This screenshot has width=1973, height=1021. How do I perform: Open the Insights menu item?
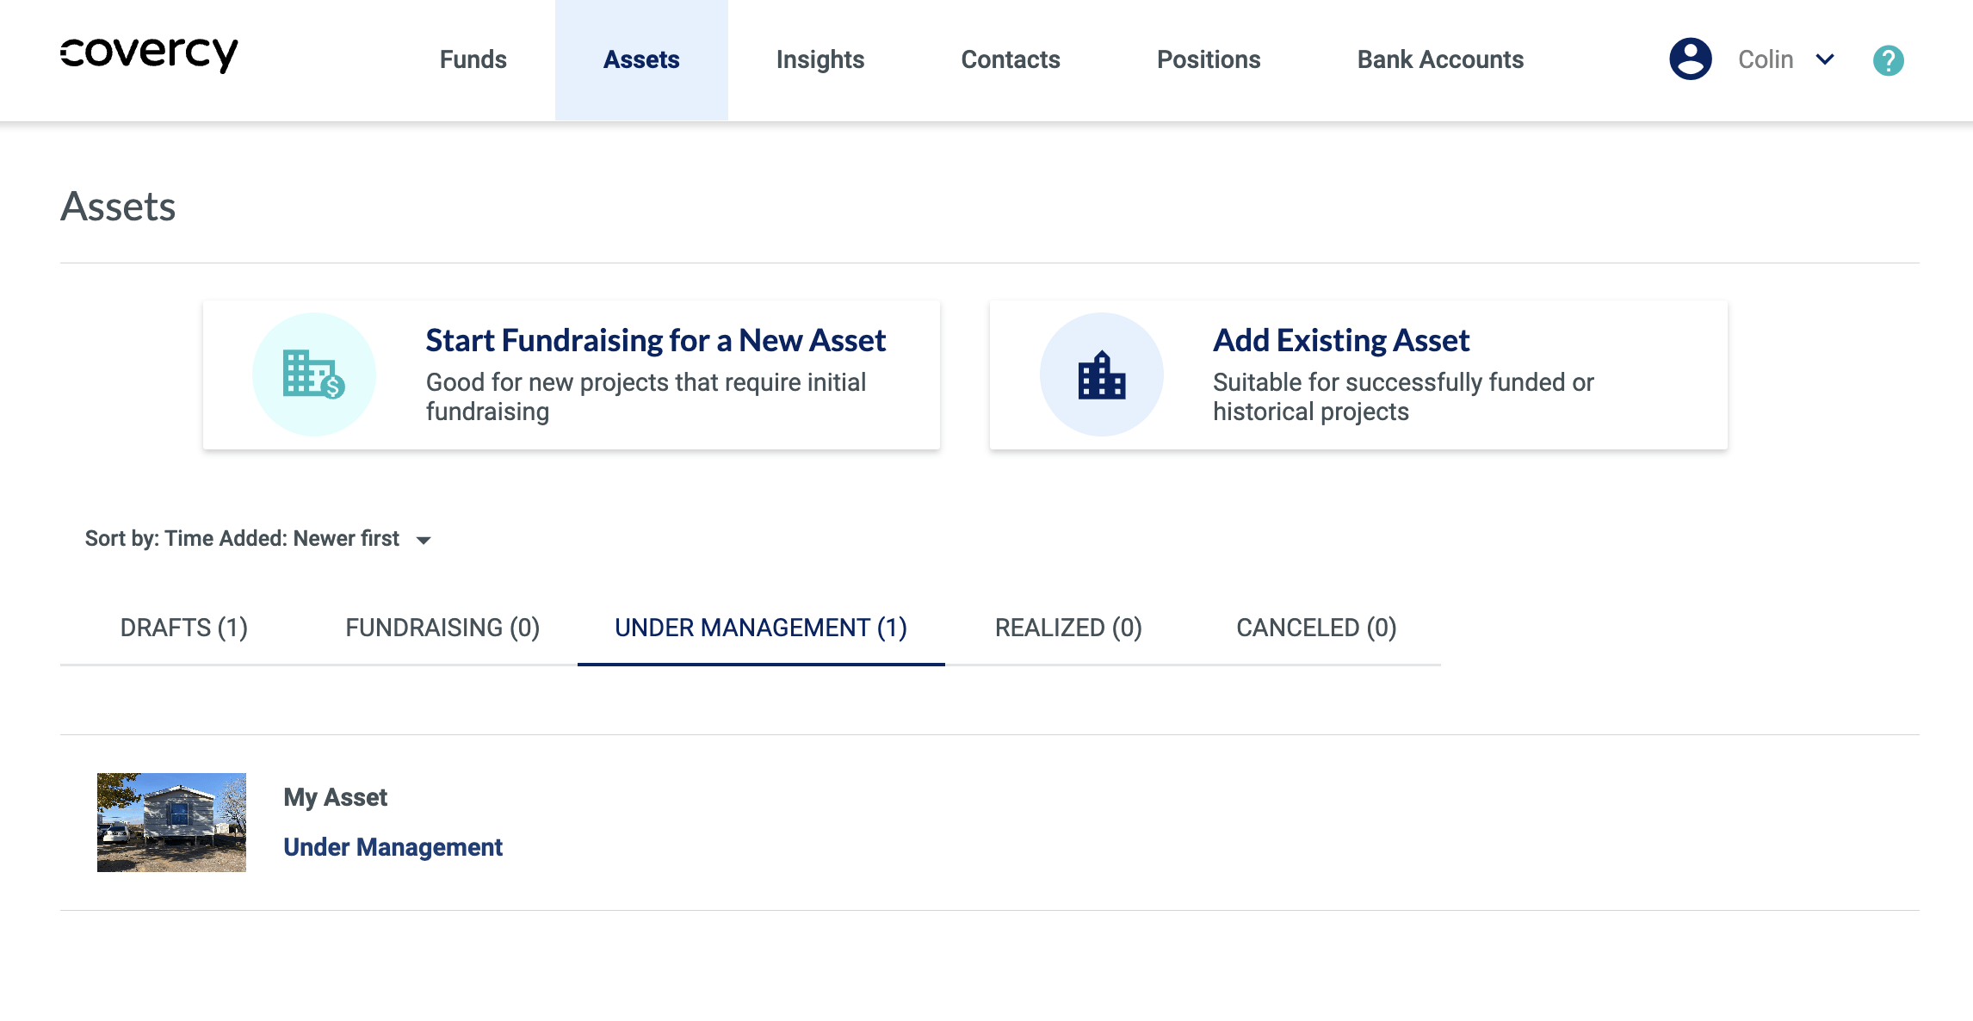click(x=820, y=59)
